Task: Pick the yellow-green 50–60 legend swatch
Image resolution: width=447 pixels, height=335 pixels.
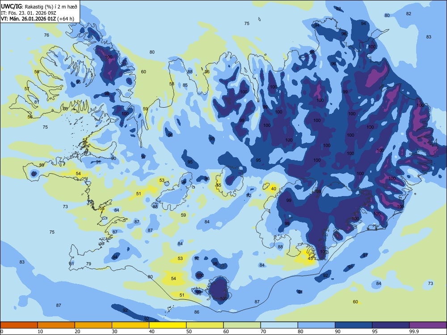Action: pyautogui.click(x=205, y=325)
